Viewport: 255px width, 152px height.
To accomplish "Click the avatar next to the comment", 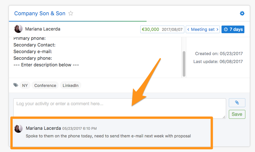I will [18, 128].
